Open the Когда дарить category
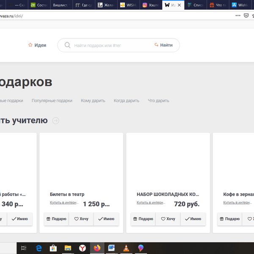The image size is (254, 254). tap(126, 101)
